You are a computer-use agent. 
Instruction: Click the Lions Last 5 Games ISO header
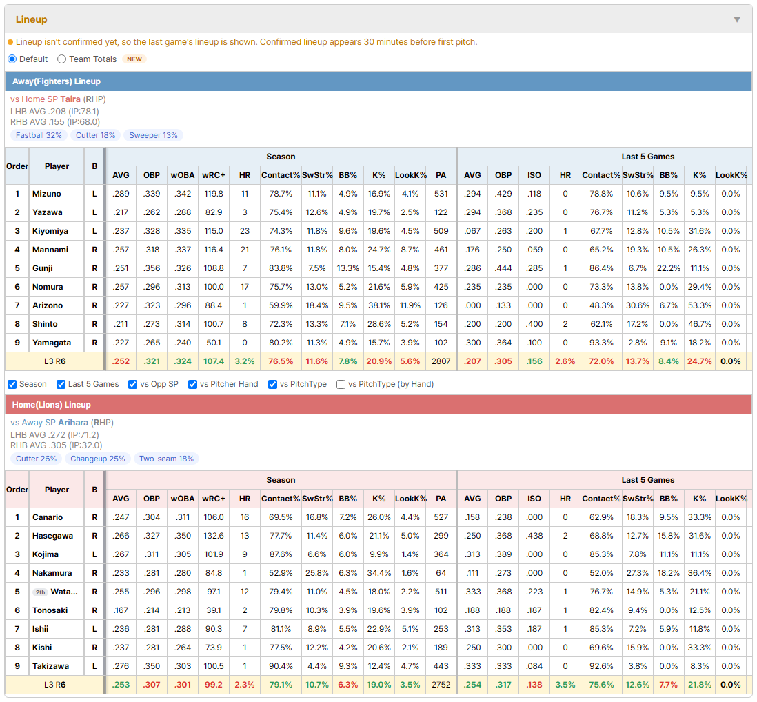tap(534, 499)
